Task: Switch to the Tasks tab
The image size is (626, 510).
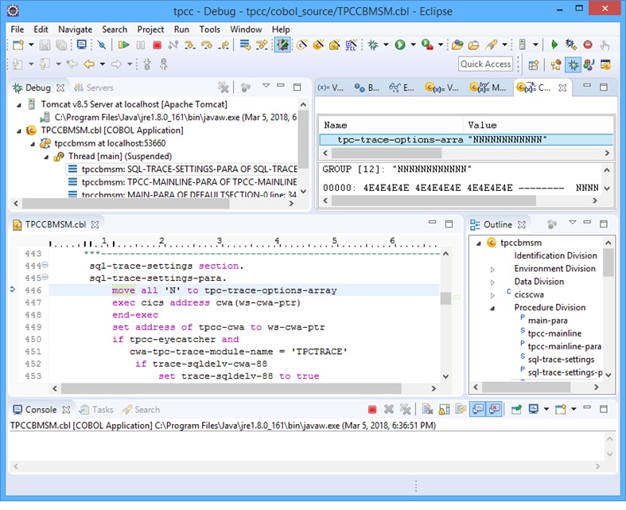Action: tap(96, 410)
